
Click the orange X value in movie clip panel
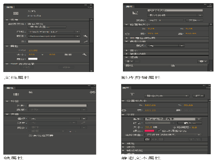(151, 29)
